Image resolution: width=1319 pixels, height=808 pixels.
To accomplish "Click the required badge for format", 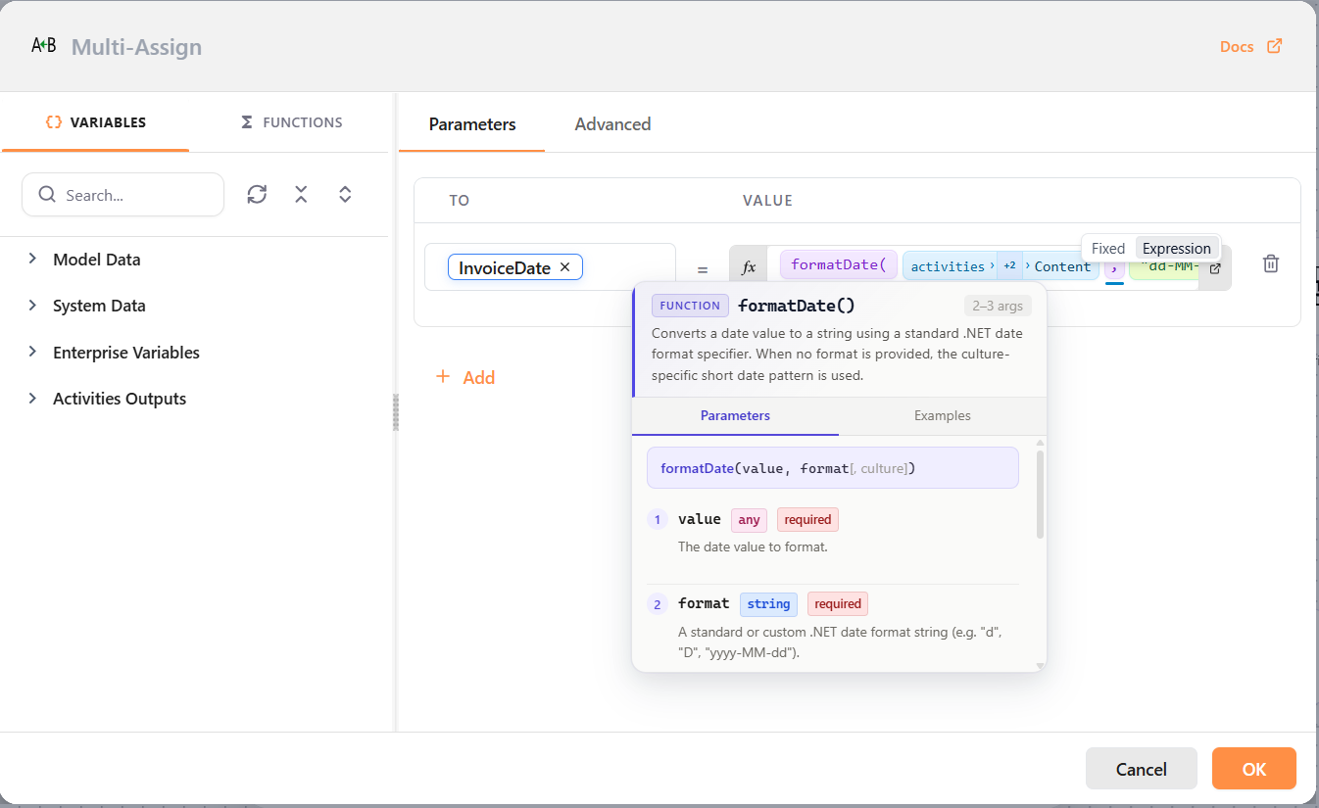I will click(838, 604).
